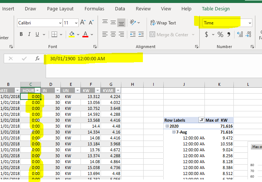
Task: Cancel formula bar entry X
Action: click(x=11, y=58)
